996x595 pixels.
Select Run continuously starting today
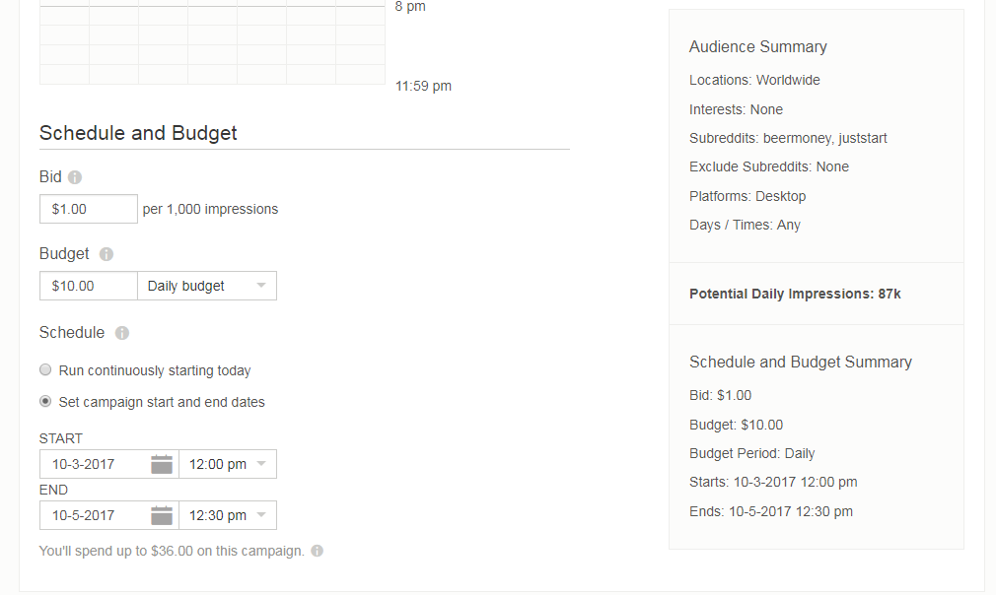pyautogui.click(x=45, y=369)
